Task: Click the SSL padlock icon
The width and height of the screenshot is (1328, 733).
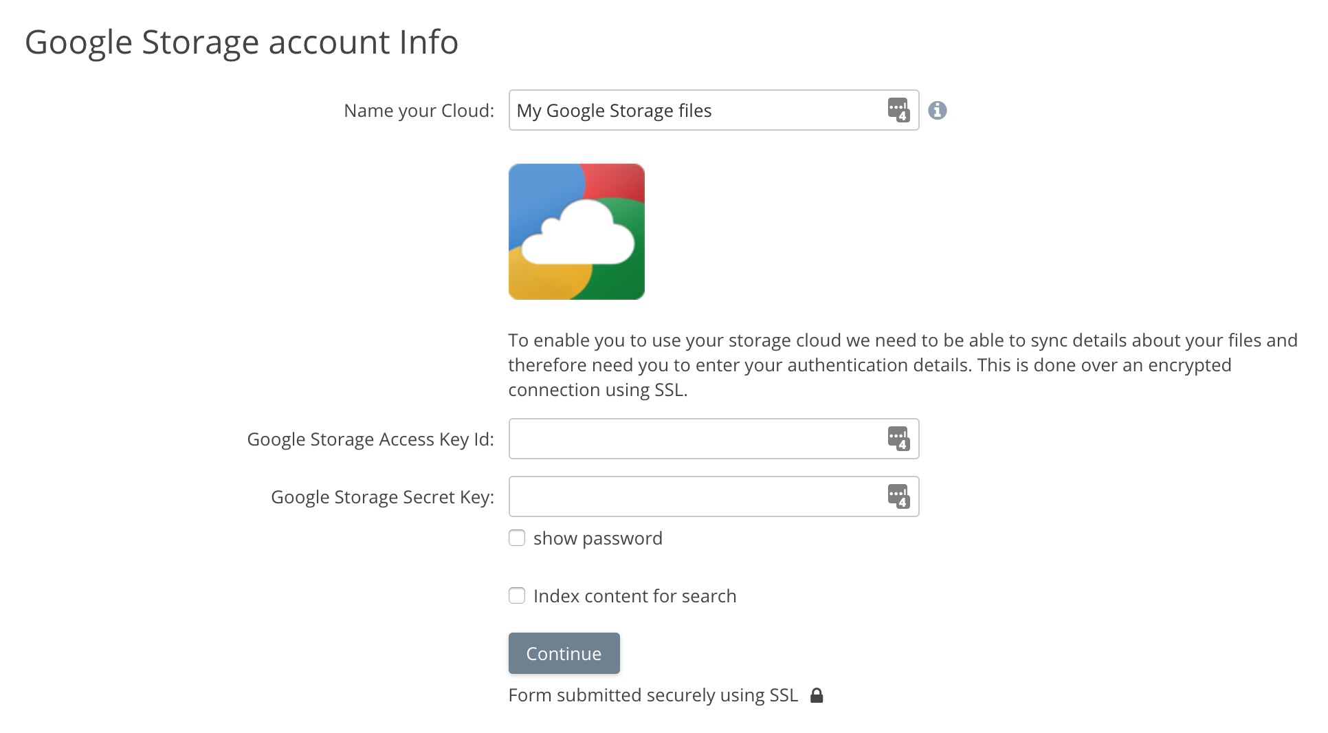Action: pos(816,695)
